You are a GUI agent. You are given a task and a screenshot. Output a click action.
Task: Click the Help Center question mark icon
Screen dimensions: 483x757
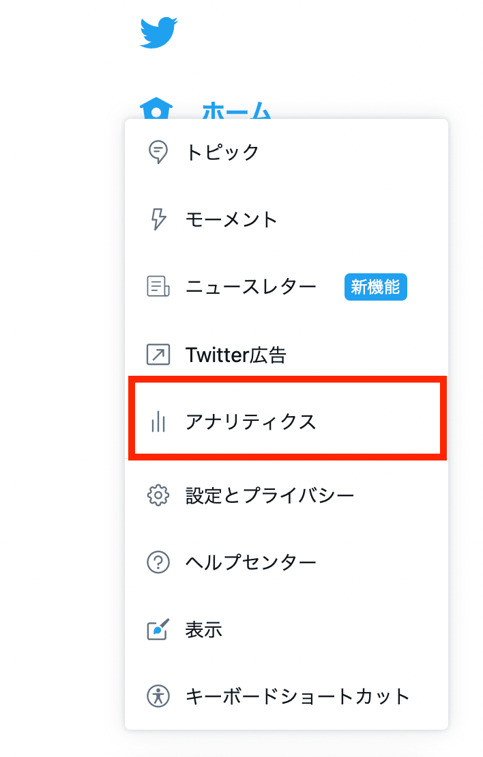(x=158, y=562)
